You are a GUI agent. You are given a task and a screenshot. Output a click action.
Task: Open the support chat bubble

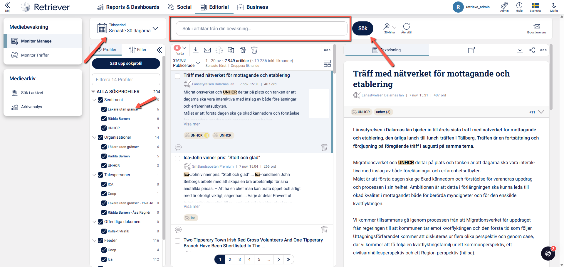coord(548,253)
